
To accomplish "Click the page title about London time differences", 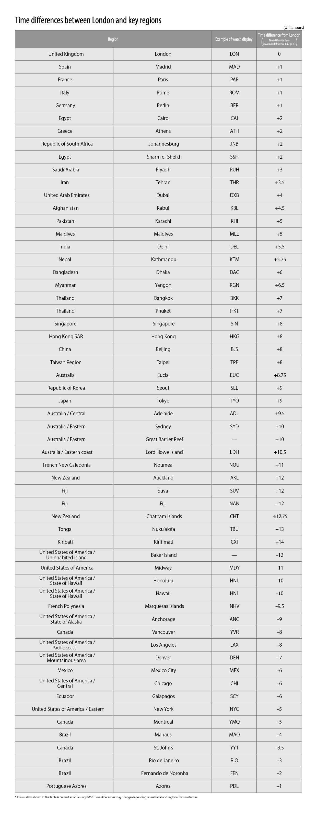I will click(x=88, y=20).
